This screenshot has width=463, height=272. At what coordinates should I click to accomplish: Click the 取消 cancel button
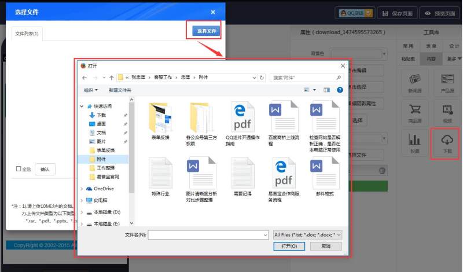(326, 247)
